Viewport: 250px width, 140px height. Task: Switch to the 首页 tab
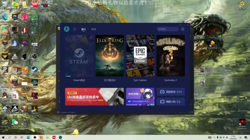pos(83,29)
